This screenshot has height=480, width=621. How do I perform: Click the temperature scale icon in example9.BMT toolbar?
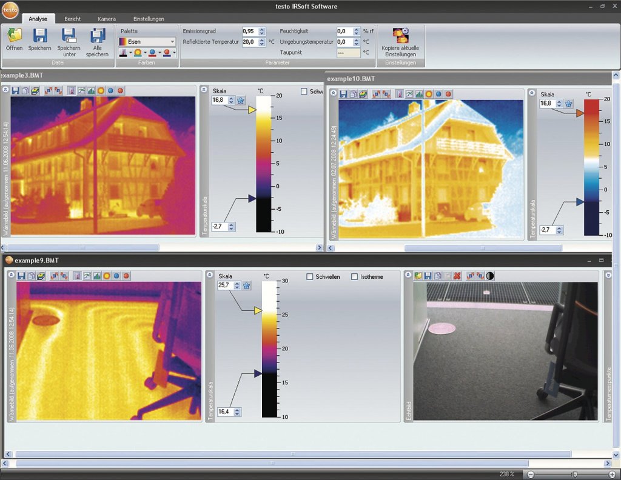(x=78, y=276)
